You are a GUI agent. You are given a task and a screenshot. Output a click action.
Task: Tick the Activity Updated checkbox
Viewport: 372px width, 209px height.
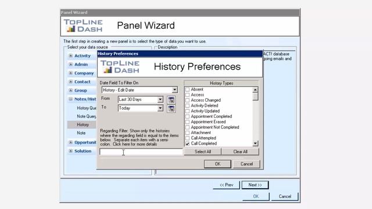pos(187,111)
